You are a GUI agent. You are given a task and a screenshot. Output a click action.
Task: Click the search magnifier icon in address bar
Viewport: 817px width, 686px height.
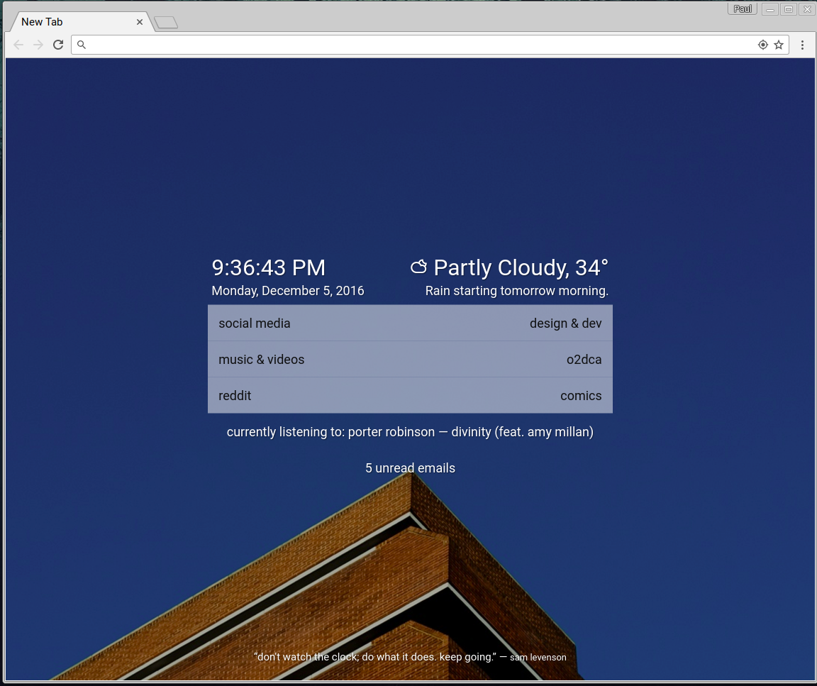click(82, 45)
